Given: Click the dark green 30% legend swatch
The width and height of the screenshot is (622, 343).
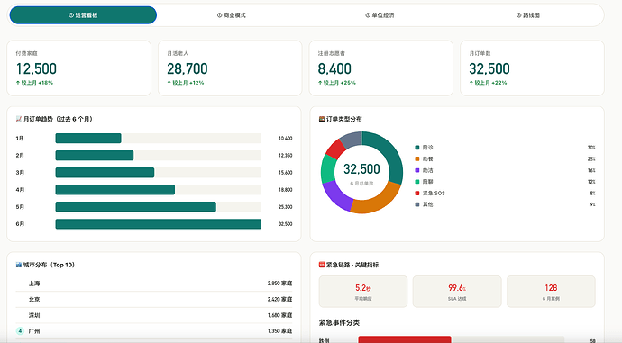Looking at the screenshot, I should click(416, 148).
